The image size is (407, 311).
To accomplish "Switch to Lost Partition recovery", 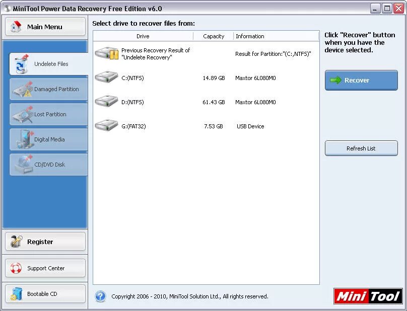I will [x=49, y=114].
